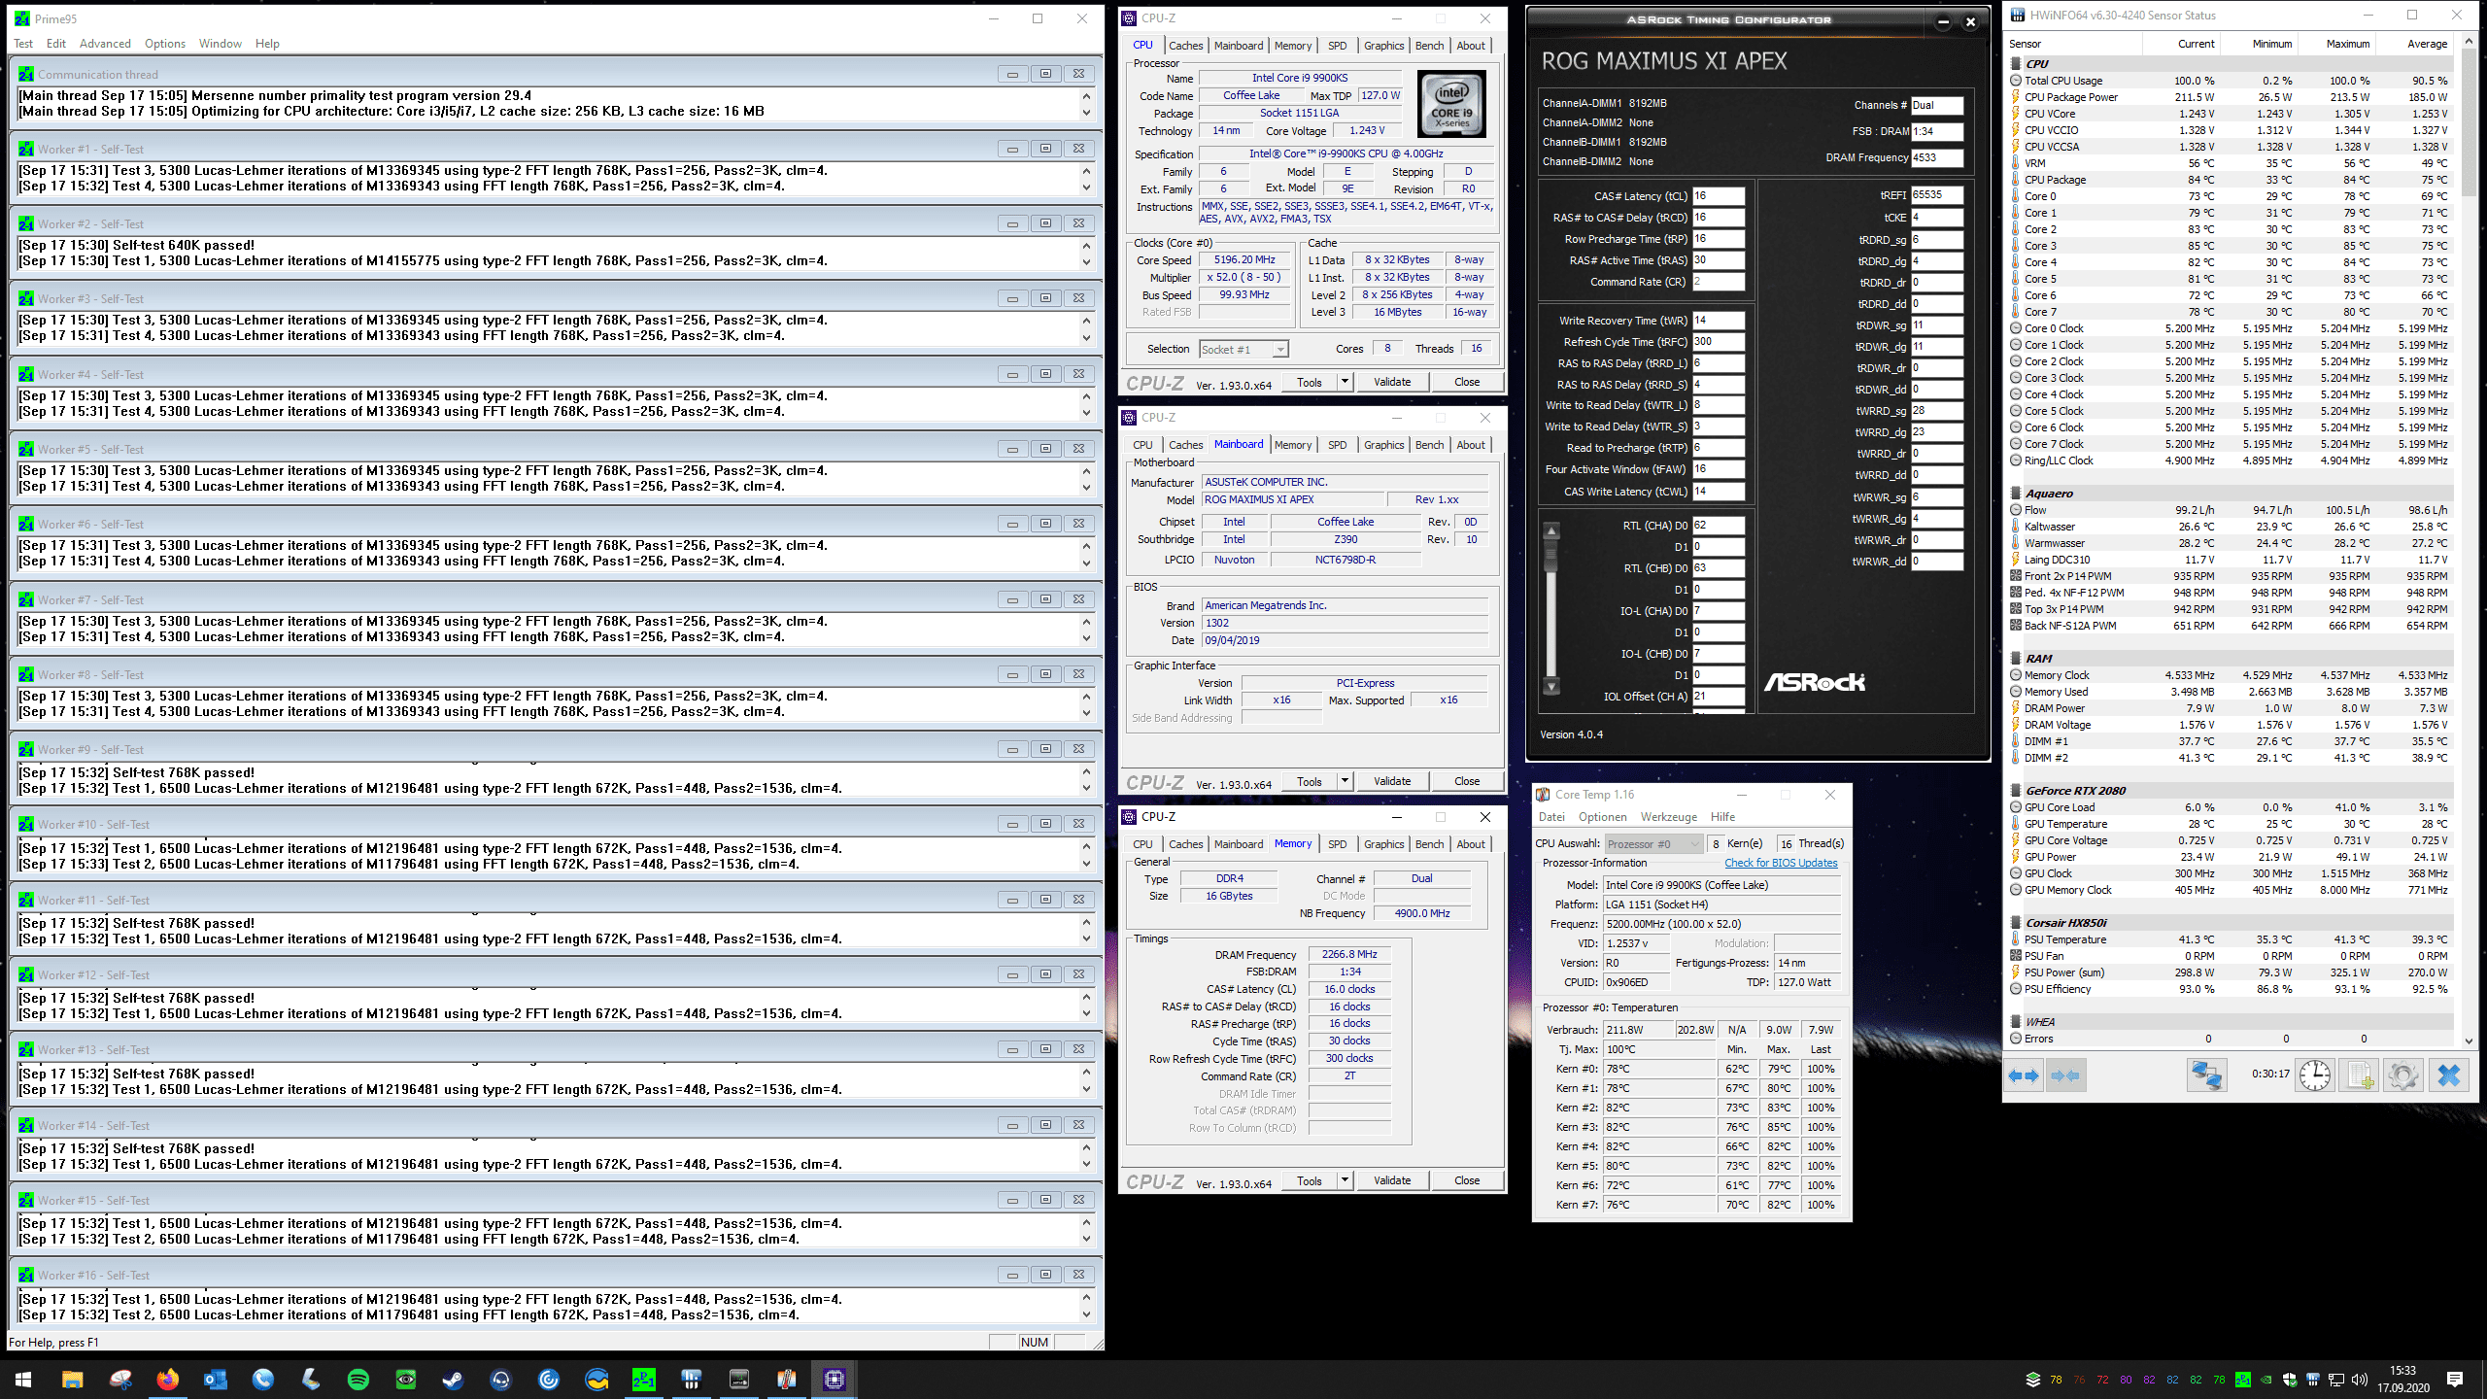The image size is (2487, 1399).
Task: Reset HWiNFO elapsed-time clock icon
Action: pos(2315,1075)
